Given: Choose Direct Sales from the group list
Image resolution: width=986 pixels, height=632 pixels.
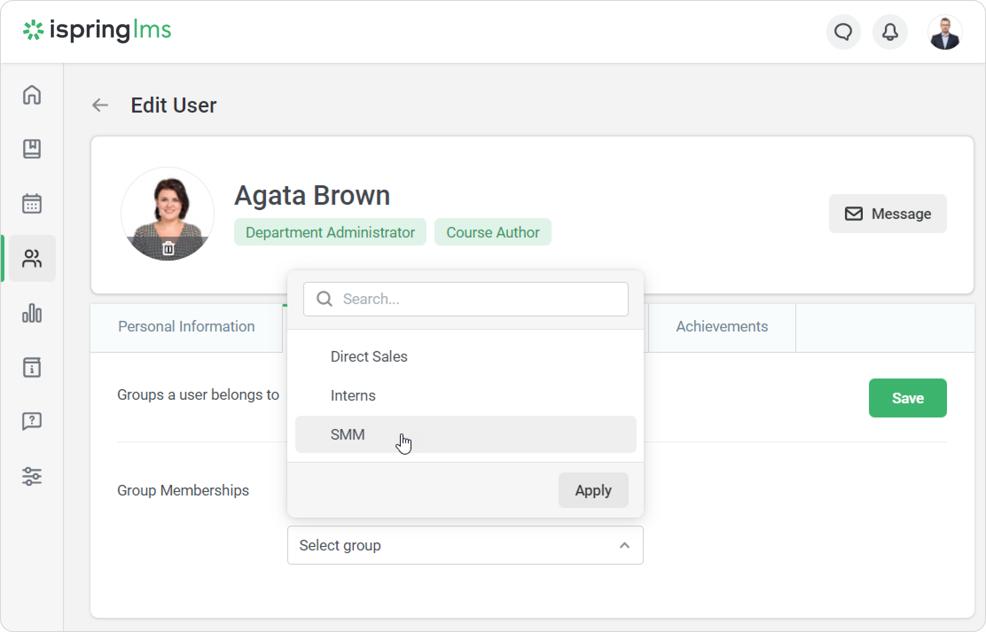Looking at the screenshot, I should click(x=369, y=356).
